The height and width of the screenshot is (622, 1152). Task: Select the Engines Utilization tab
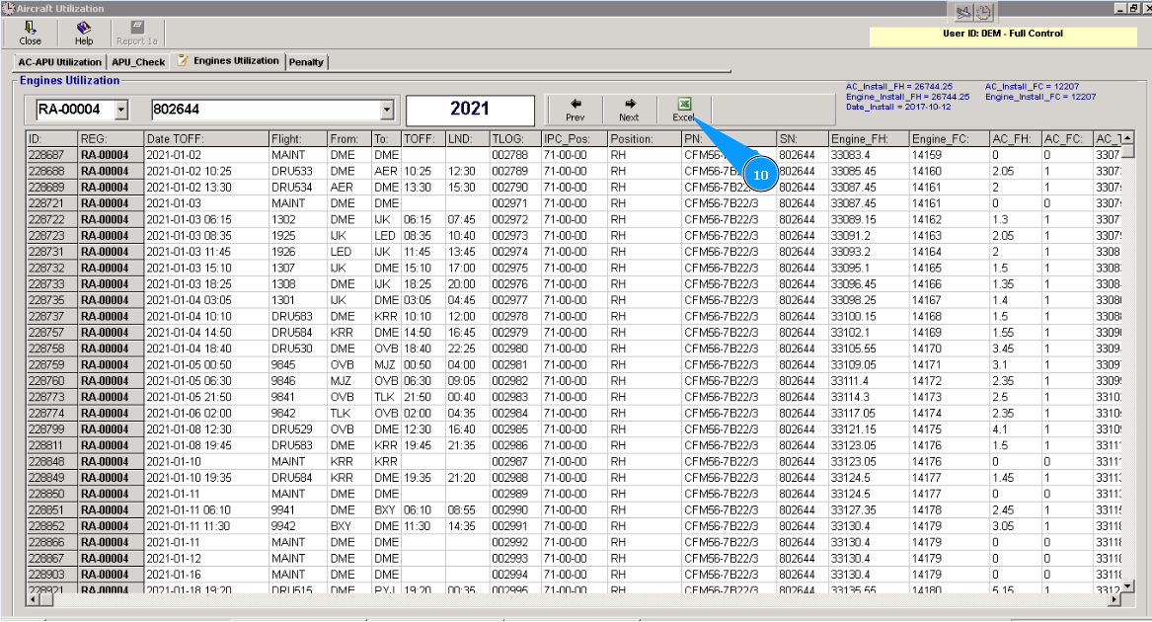tap(228, 61)
